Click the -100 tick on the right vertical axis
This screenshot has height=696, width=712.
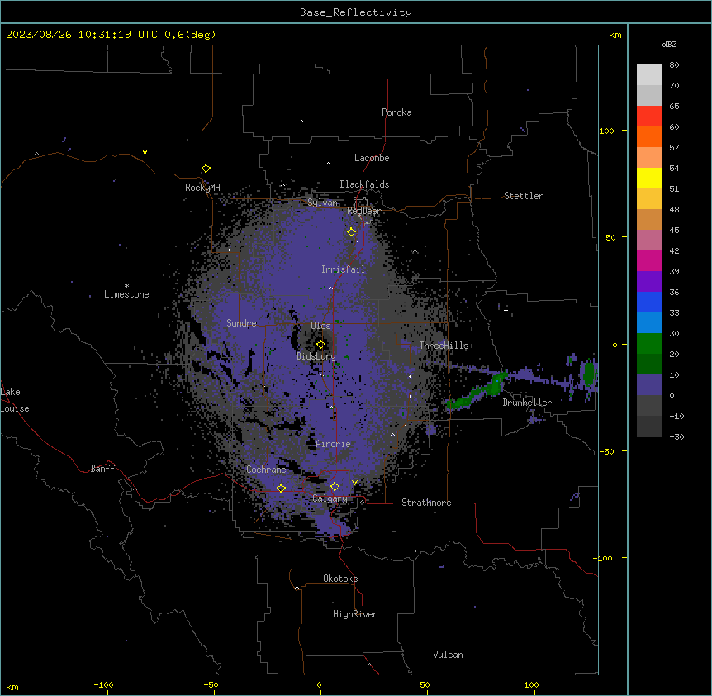coord(603,558)
